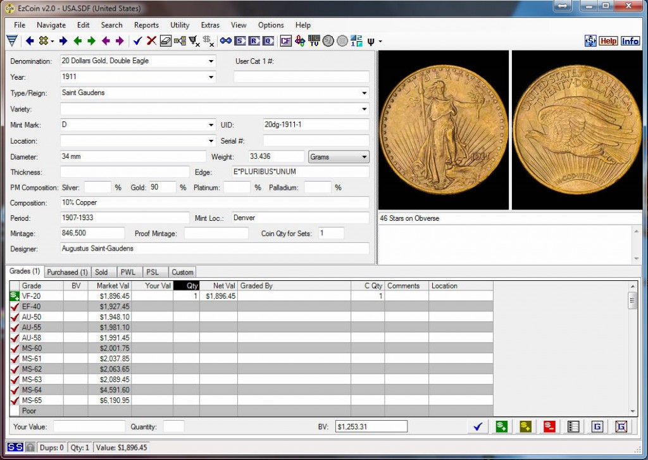
Task: Switch to the Purchased (1) tab
Action: pos(67,272)
